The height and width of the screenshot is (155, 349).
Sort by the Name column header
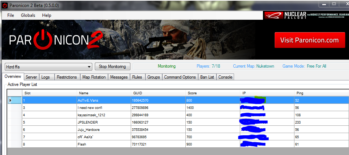coord(104,93)
